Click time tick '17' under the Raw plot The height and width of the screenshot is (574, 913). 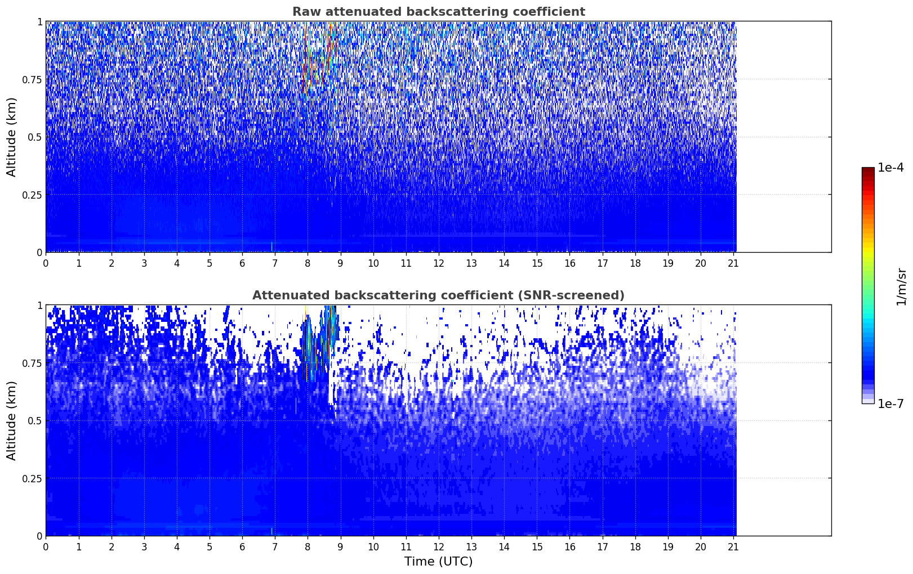pos(603,263)
